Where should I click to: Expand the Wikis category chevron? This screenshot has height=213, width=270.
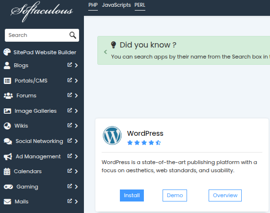tap(76, 126)
